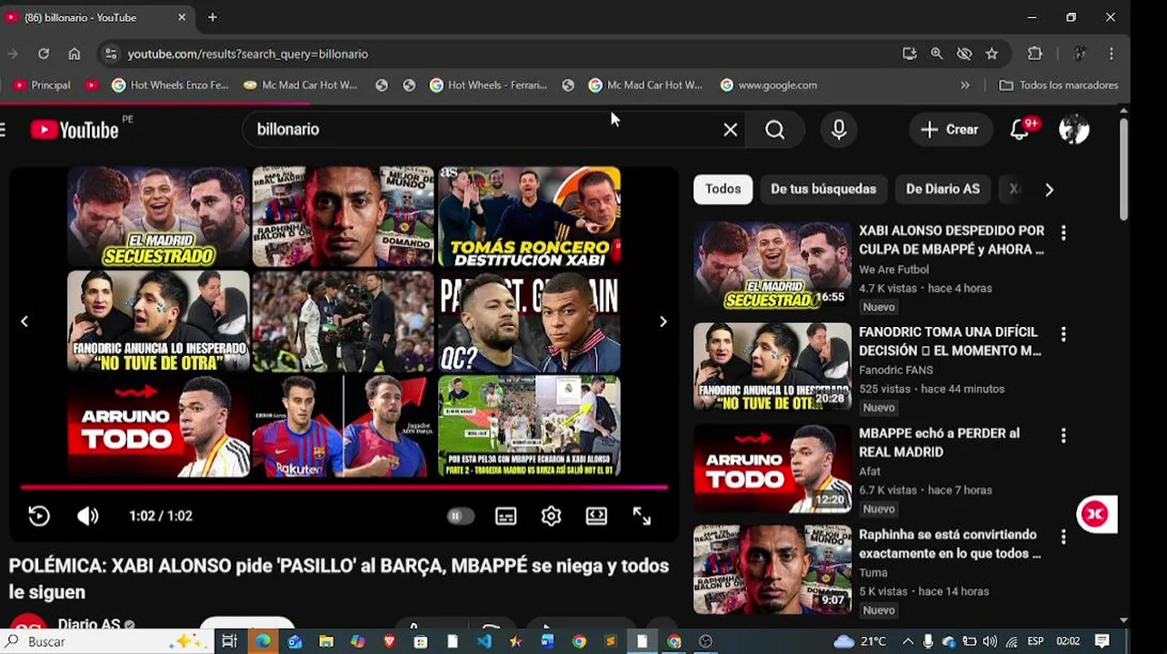This screenshot has width=1167, height=654.
Task: Click the red floating recorder button
Action: (x=1095, y=515)
